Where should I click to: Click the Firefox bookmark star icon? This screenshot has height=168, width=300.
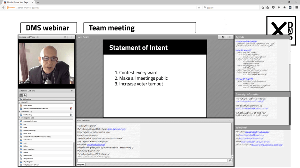pos(263,8)
